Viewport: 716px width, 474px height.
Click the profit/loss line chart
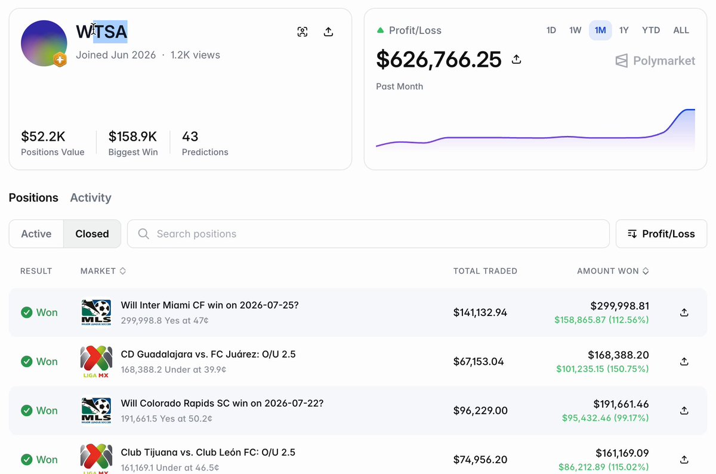[x=535, y=130]
